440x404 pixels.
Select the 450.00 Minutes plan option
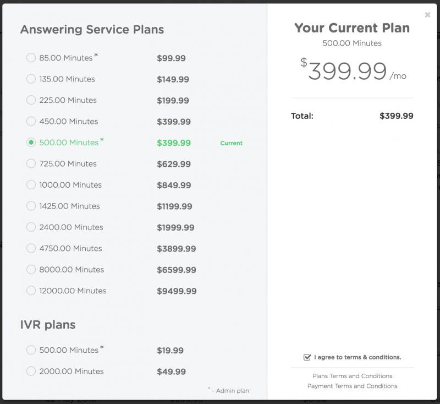coord(31,122)
